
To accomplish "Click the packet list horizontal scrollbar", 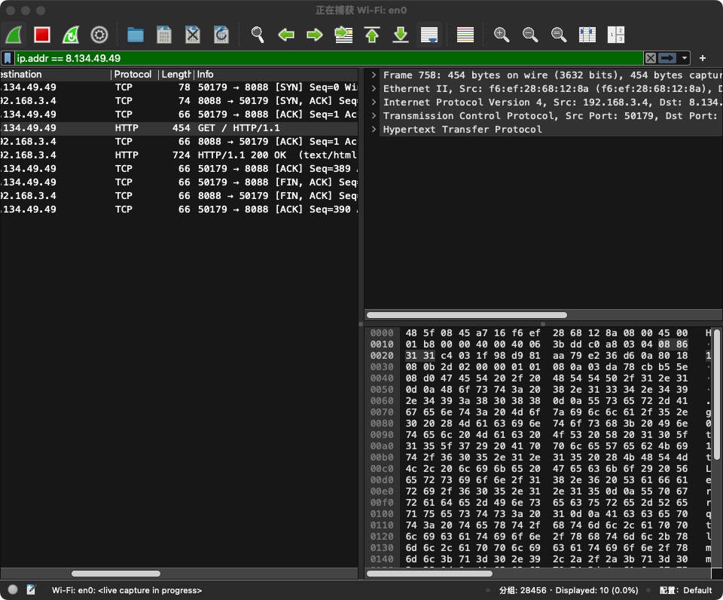I will [116, 574].
